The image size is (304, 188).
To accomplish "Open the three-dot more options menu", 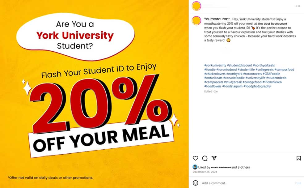I will coord(298,6).
